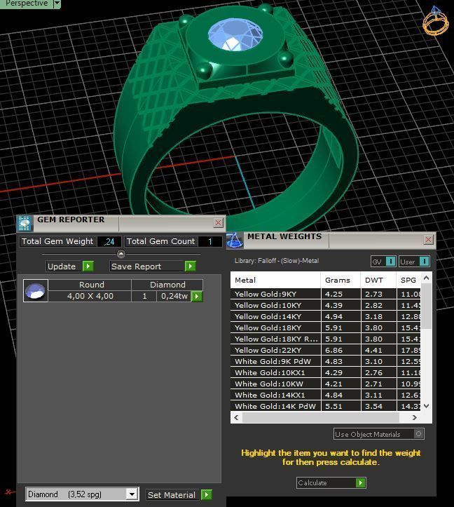This screenshot has height=507, width=454.
Task: Collapse the Gem Reporter header with up-arrow
Action: click(121, 254)
